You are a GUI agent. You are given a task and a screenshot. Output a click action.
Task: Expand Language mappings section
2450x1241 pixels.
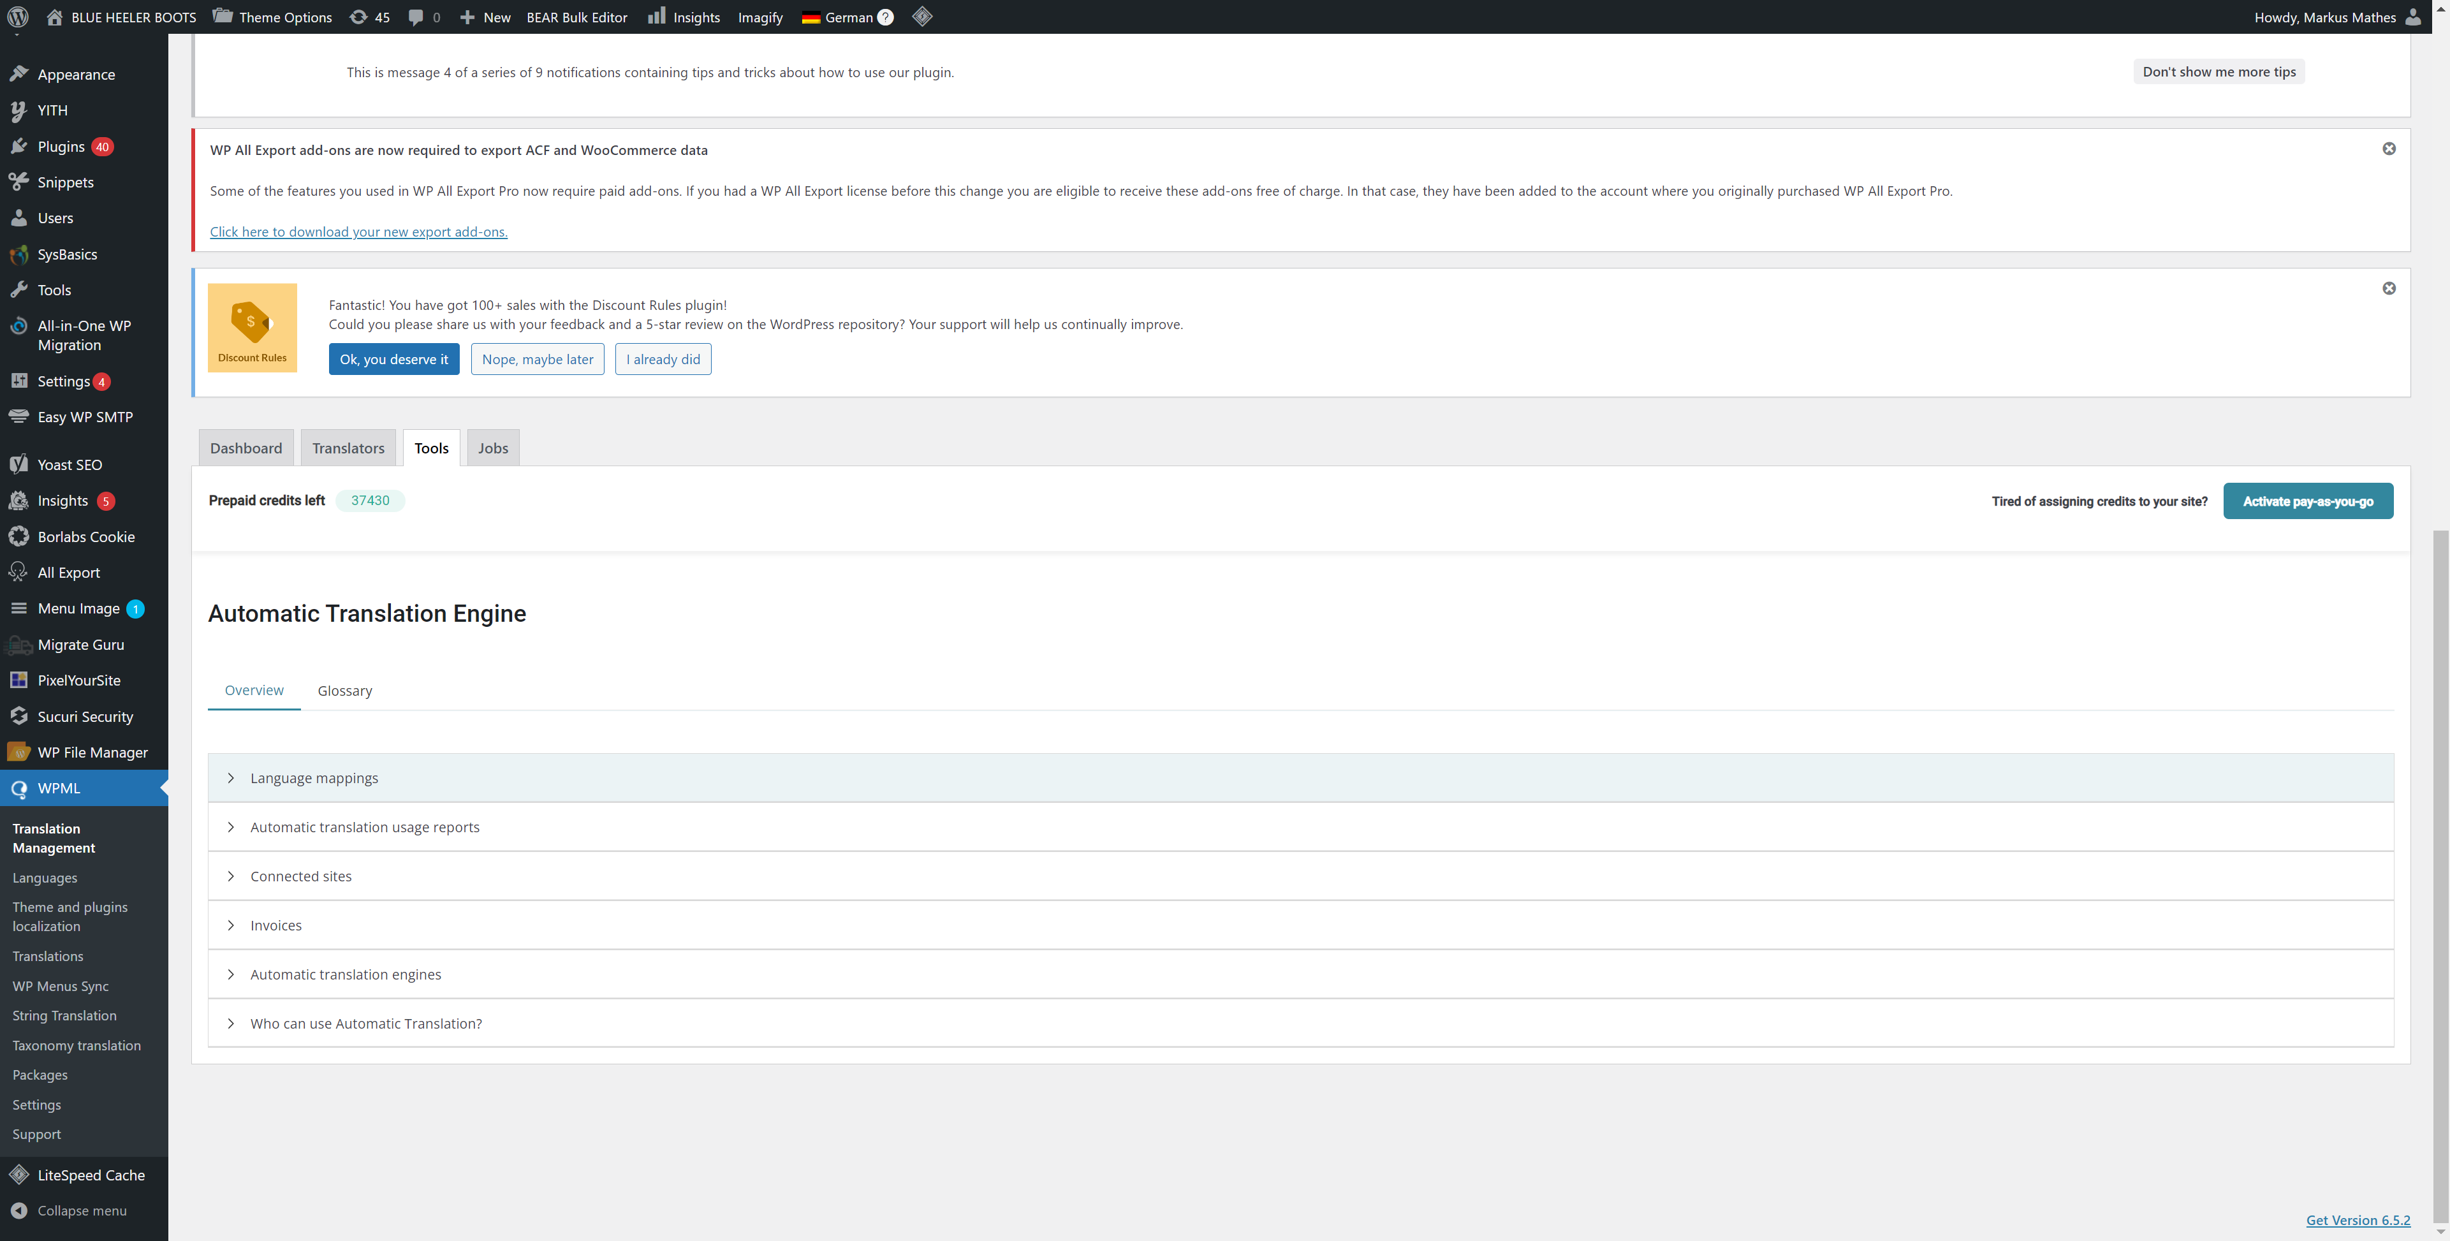tap(1300, 778)
